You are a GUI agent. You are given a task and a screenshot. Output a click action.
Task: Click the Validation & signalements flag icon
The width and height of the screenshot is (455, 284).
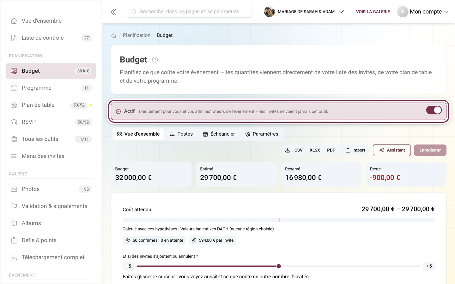(14, 206)
